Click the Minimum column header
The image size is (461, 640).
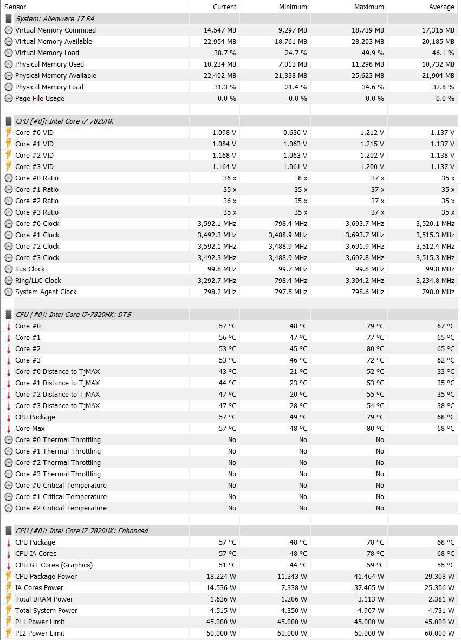pos(293,7)
